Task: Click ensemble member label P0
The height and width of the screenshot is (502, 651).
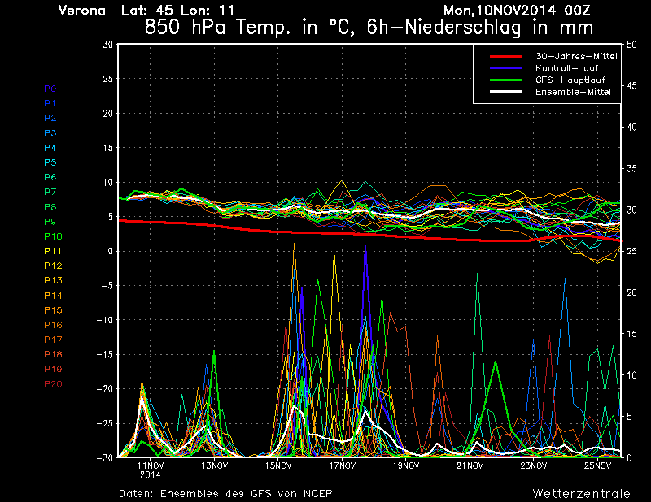Action: [50, 89]
